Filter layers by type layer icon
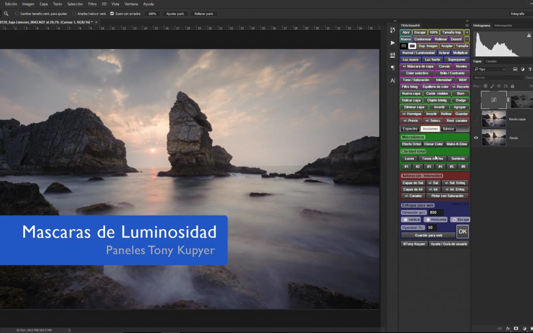Screen dimensions: 533x333 point(530,70)
